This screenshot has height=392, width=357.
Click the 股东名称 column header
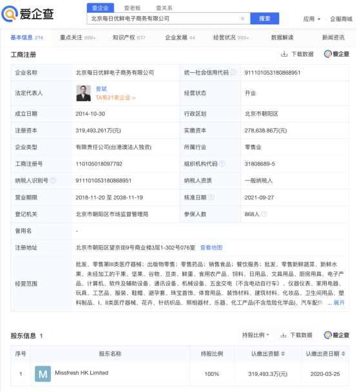coord(110,354)
